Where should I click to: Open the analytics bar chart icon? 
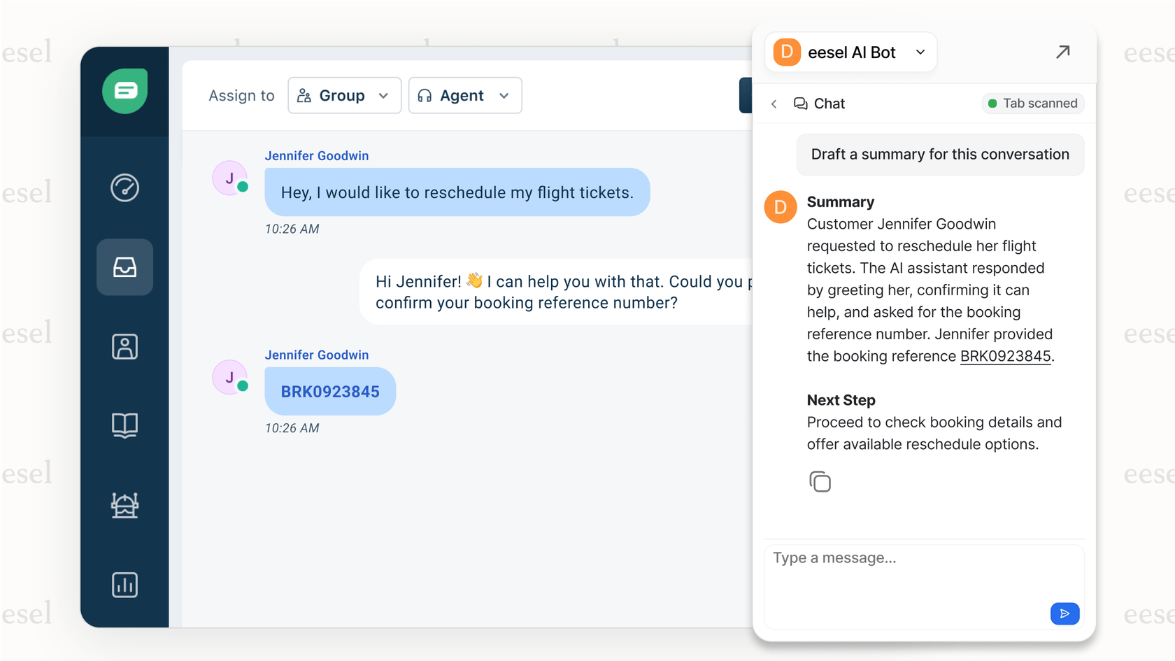click(124, 585)
